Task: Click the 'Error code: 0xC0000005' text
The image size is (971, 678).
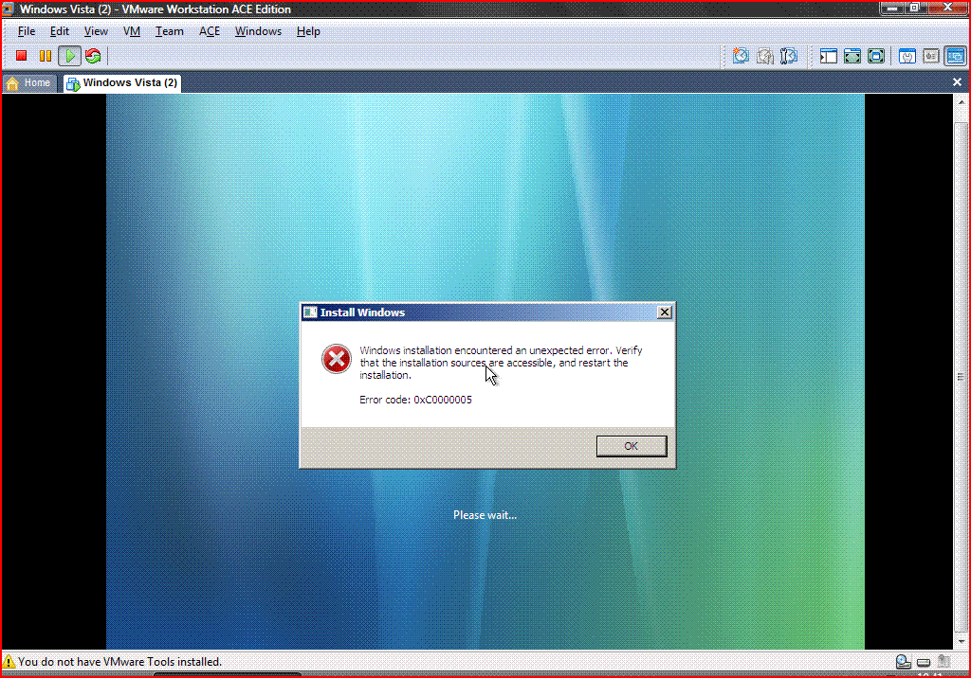Action: (415, 400)
